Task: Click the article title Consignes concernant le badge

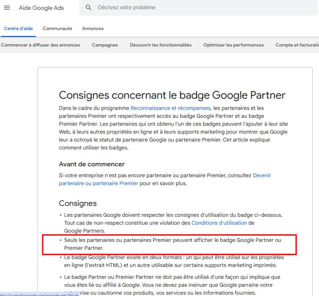Action: (172, 95)
